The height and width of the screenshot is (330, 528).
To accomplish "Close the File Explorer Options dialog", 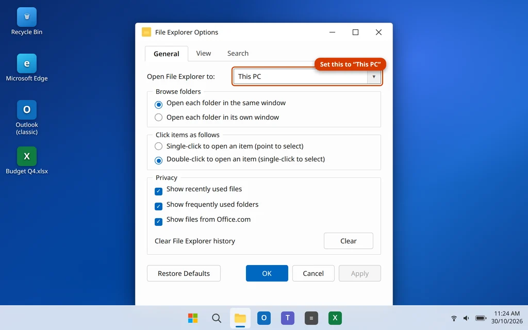I will point(378,32).
